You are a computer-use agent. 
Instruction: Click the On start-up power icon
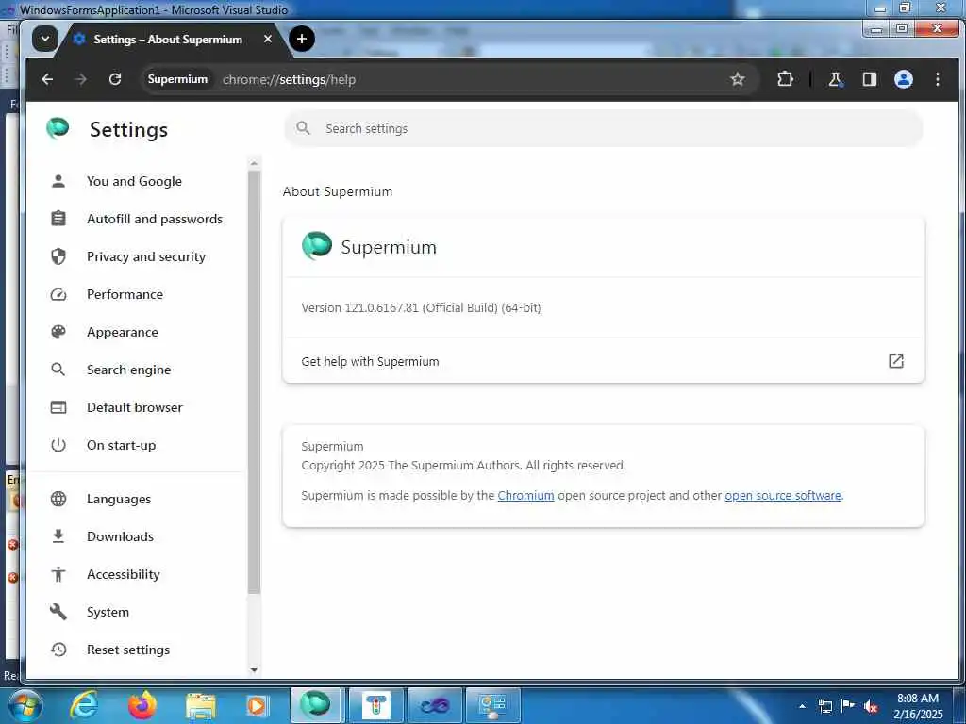coord(58,445)
